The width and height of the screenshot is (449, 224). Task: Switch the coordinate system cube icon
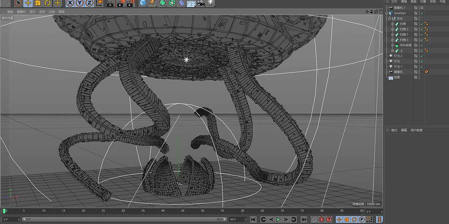99,3
